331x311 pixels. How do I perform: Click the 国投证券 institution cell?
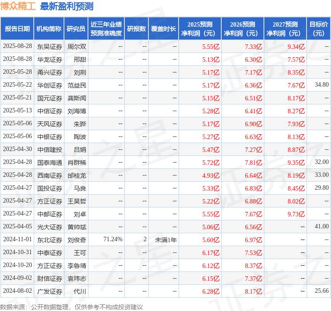50,188
